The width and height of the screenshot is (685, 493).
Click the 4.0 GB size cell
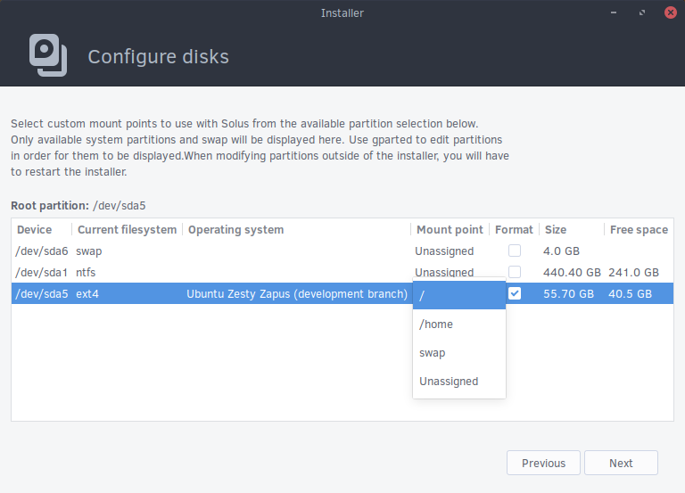tap(561, 251)
